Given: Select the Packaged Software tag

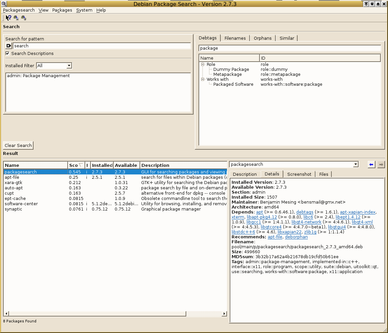Looking at the screenshot, I should [233, 84].
